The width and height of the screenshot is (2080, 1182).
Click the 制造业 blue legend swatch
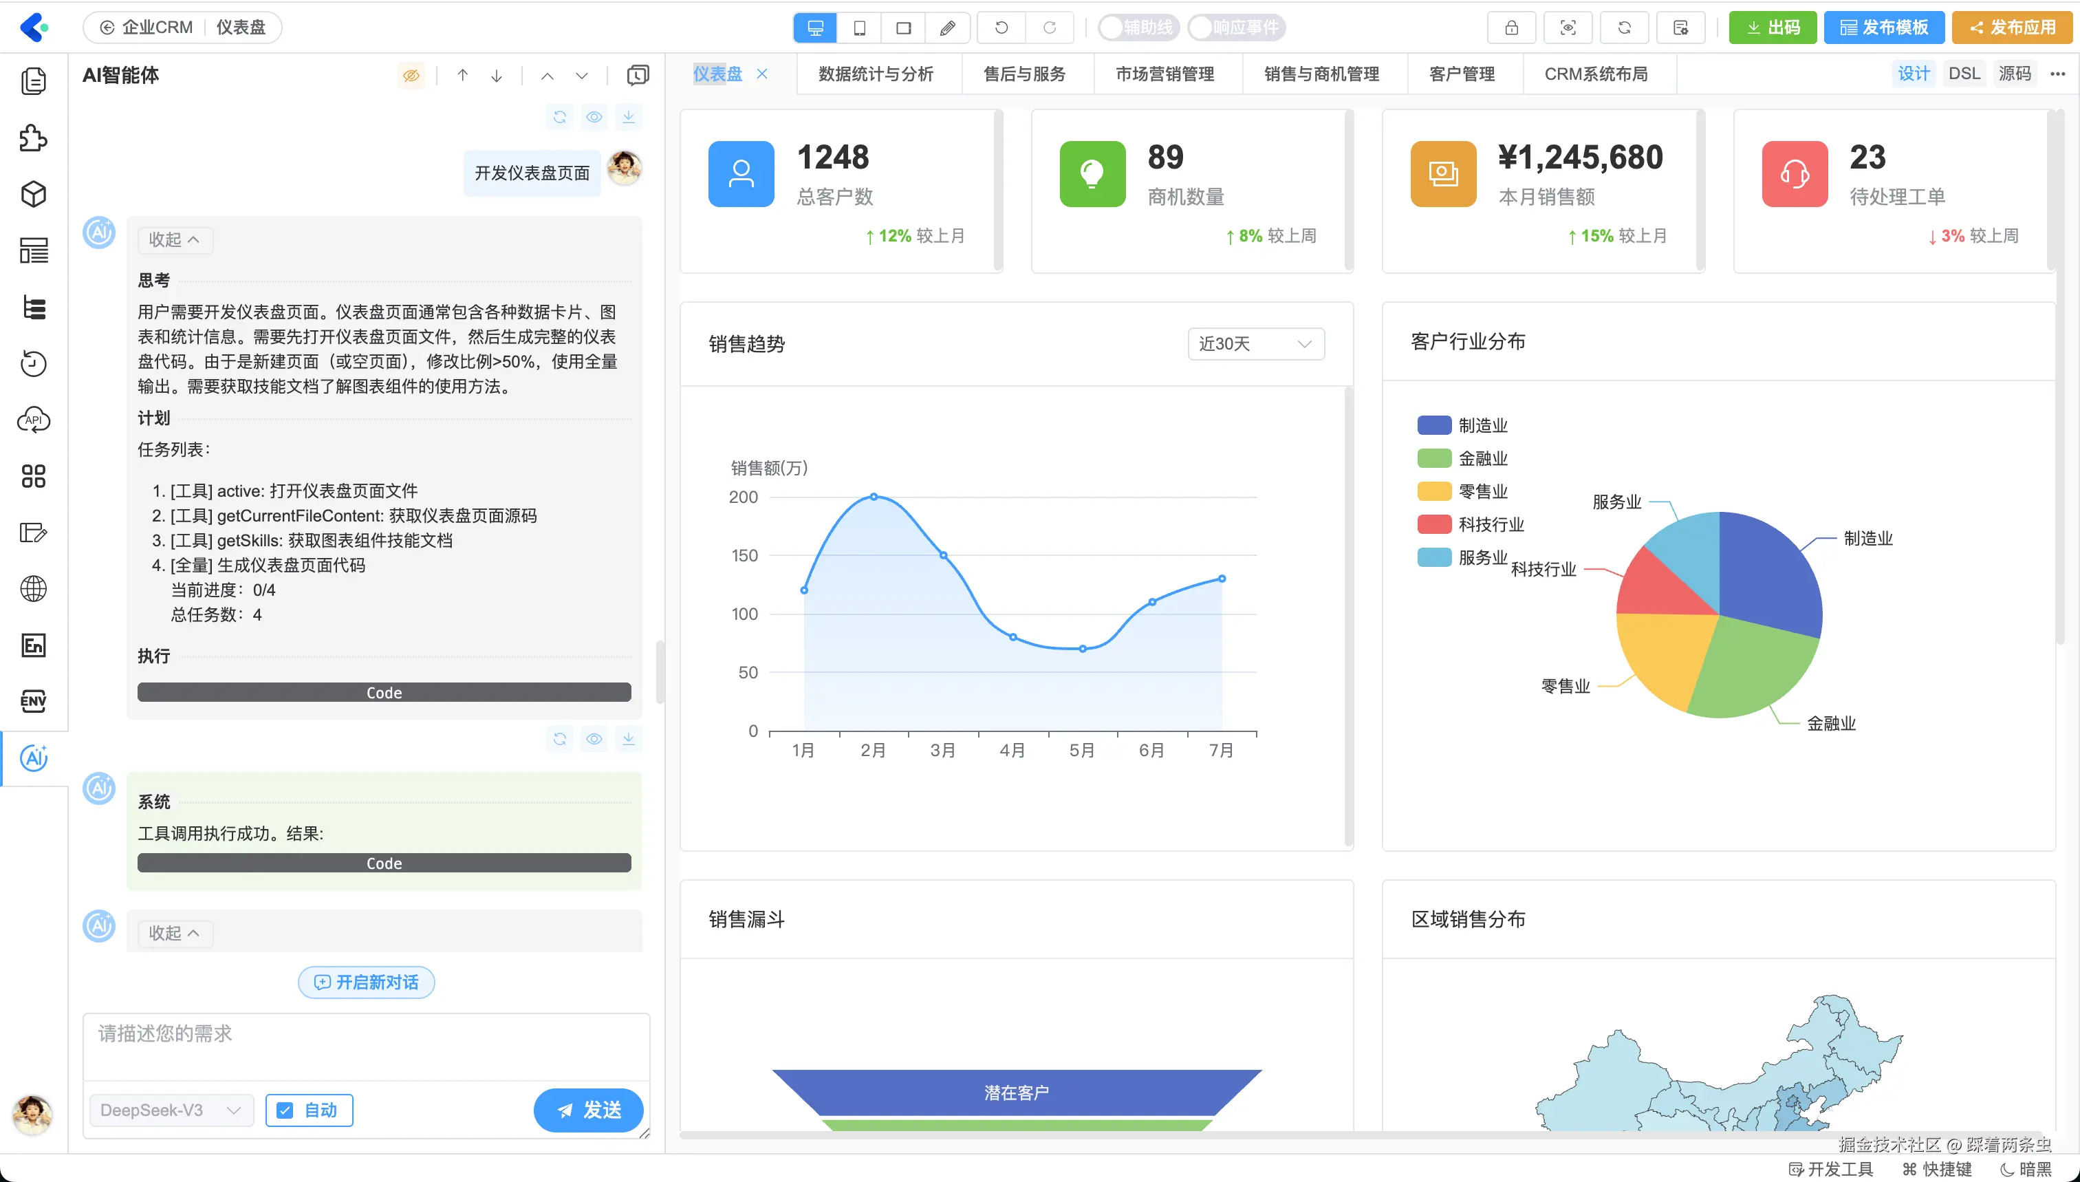point(1433,425)
